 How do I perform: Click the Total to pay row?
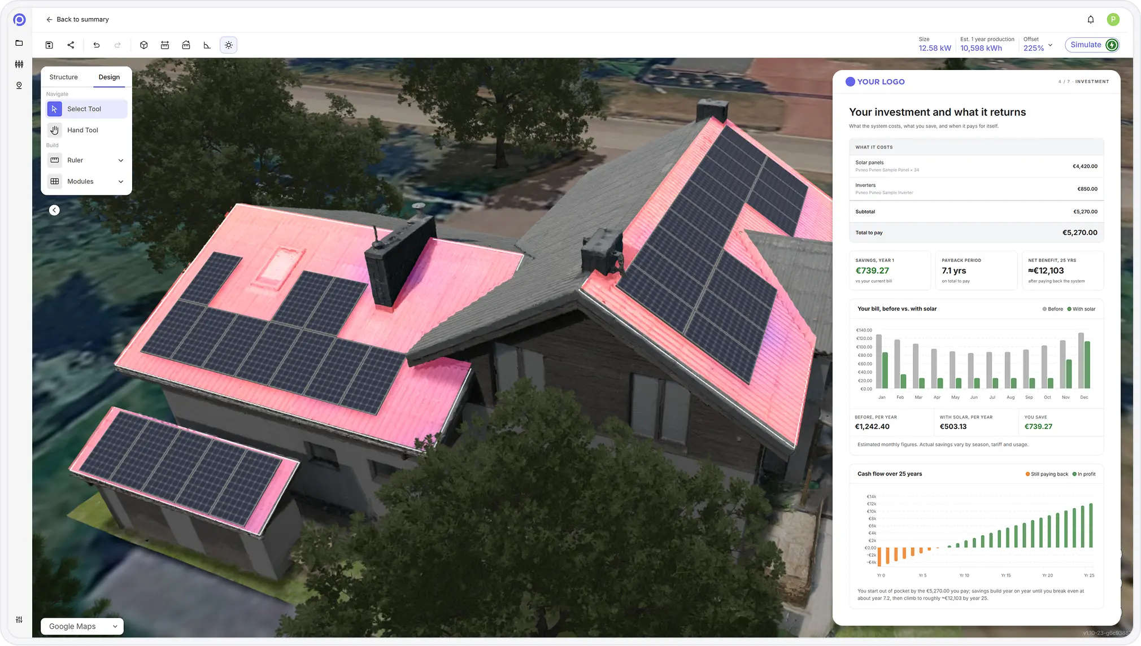pyautogui.click(x=976, y=233)
